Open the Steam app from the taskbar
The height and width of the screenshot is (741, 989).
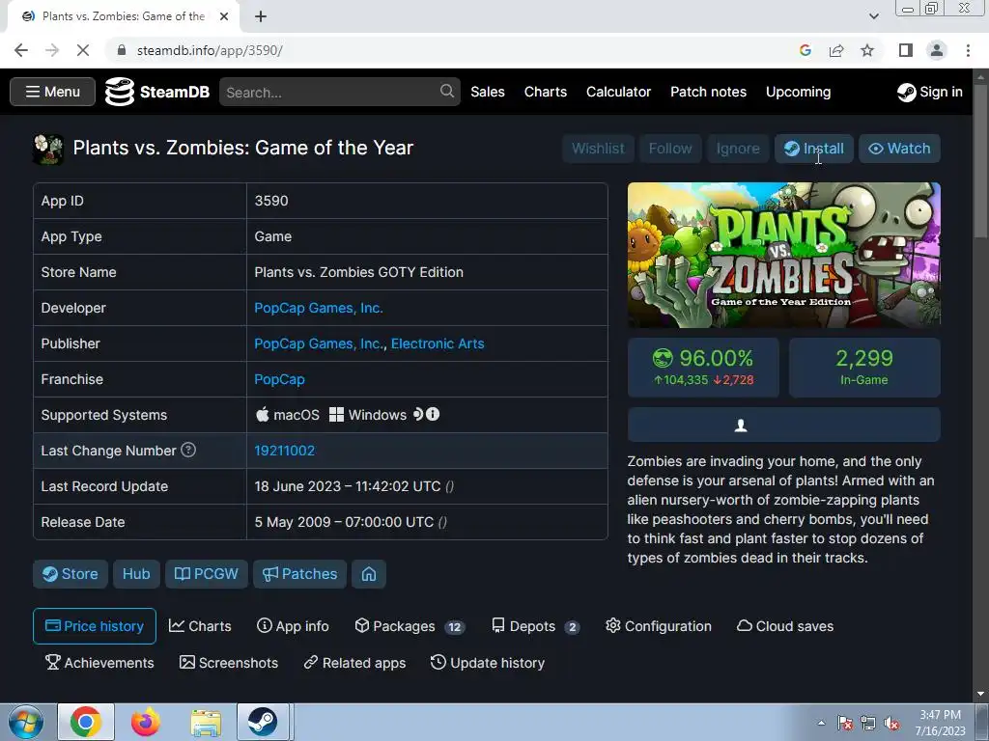[262, 722]
